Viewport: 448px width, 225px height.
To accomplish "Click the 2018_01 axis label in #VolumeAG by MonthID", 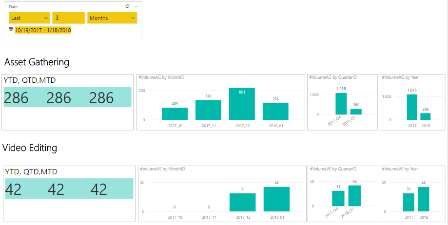I will pos(276,126).
